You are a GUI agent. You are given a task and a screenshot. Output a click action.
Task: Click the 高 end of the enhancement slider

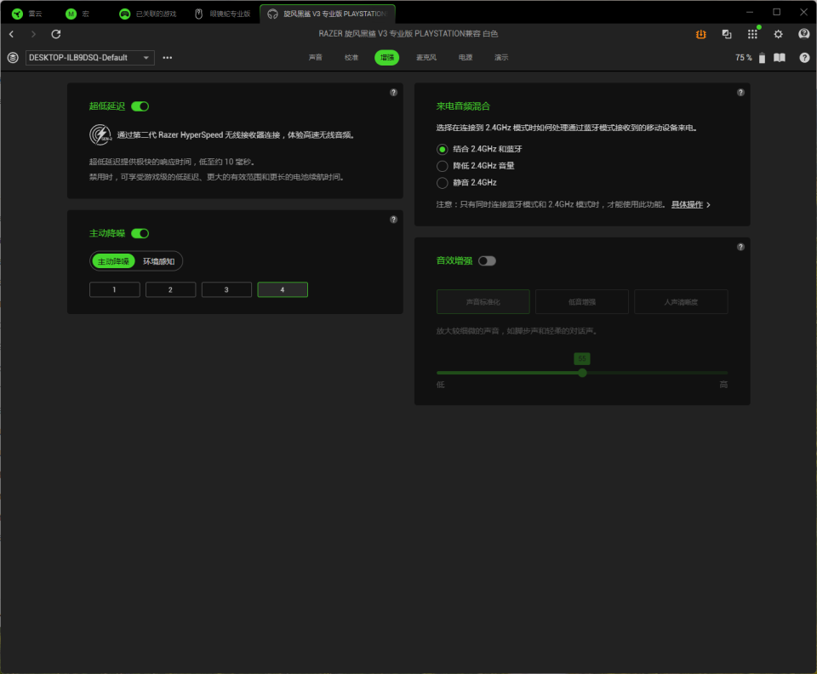point(723,385)
